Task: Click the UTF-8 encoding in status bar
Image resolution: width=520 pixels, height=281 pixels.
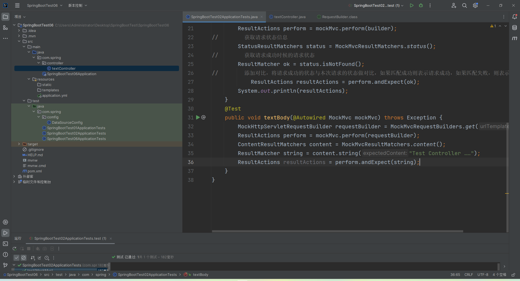Action: (483, 275)
